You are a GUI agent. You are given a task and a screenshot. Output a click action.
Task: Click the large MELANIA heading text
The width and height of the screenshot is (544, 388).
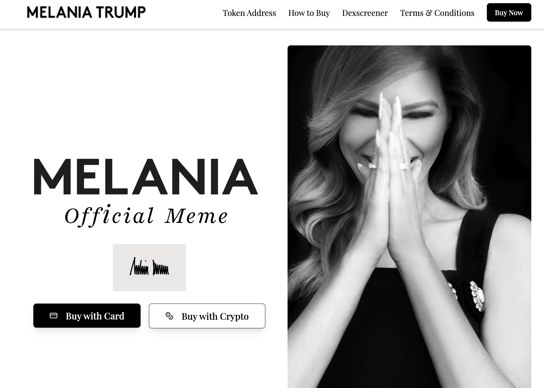[146, 177]
